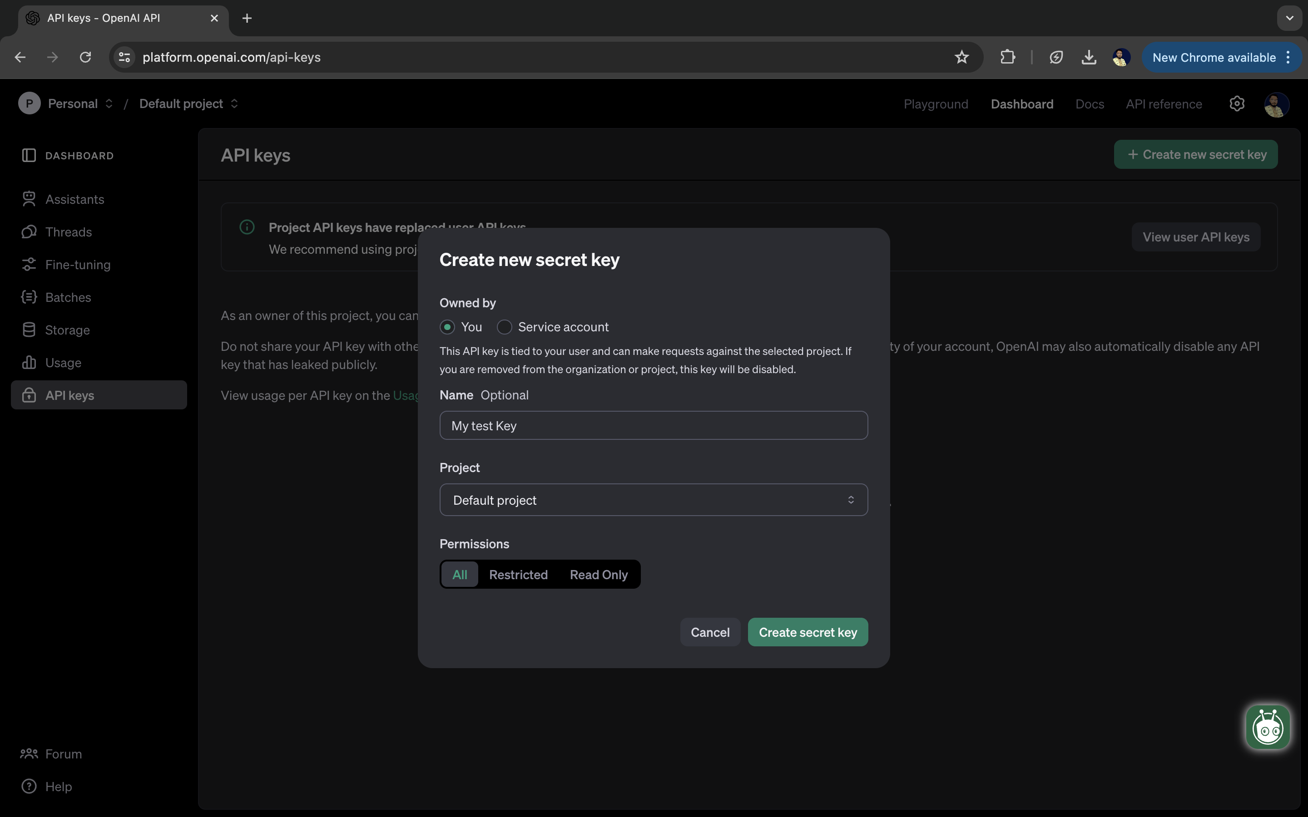Image resolution: width=1308 pixels, height=817 pixels.
Task: Open the Storage sidebar section
Action: point(67,330)
